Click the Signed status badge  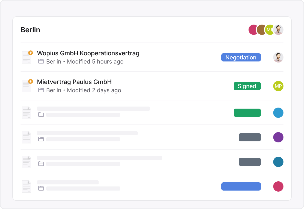click(x=247, y=86)
